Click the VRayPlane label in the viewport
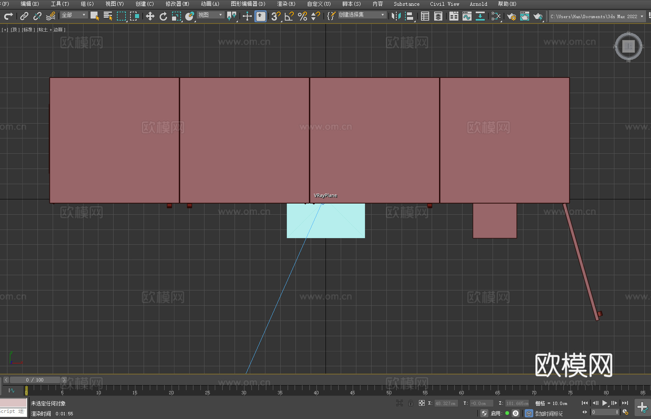The width and height of the screenshot is (651, 419). click(325, 195)
